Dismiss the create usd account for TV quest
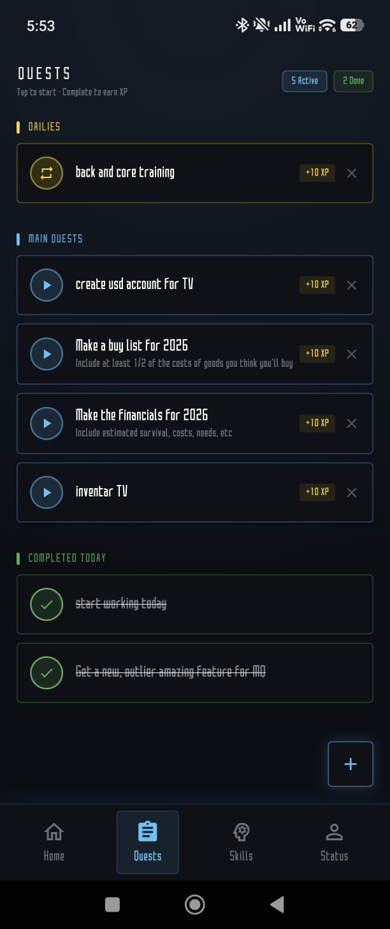Screen dimensions: 390x929 [351, 285]
